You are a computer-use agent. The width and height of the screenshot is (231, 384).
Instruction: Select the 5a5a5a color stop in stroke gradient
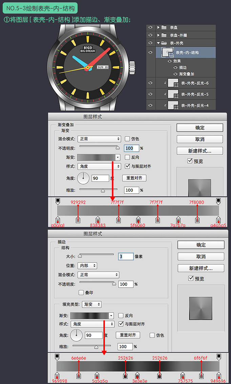(x=97, y=376)
